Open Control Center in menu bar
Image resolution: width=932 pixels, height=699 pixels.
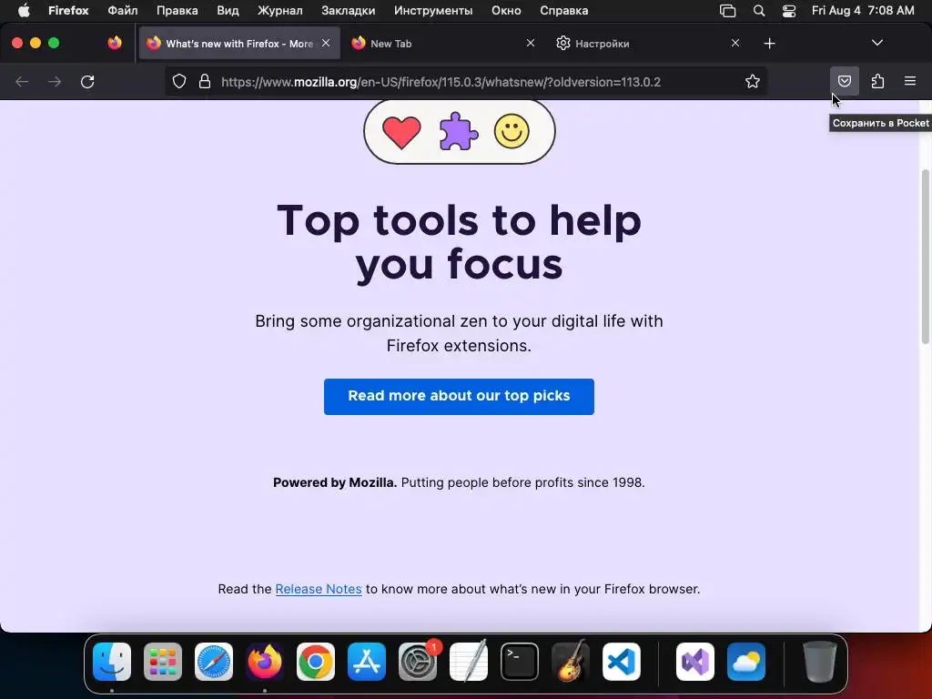click(x=789, y=11)
